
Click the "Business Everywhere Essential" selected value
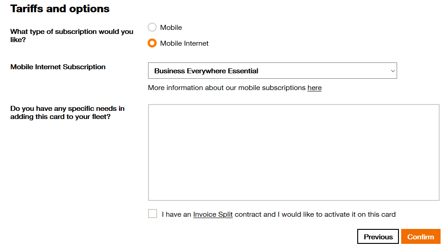(206, 71)
